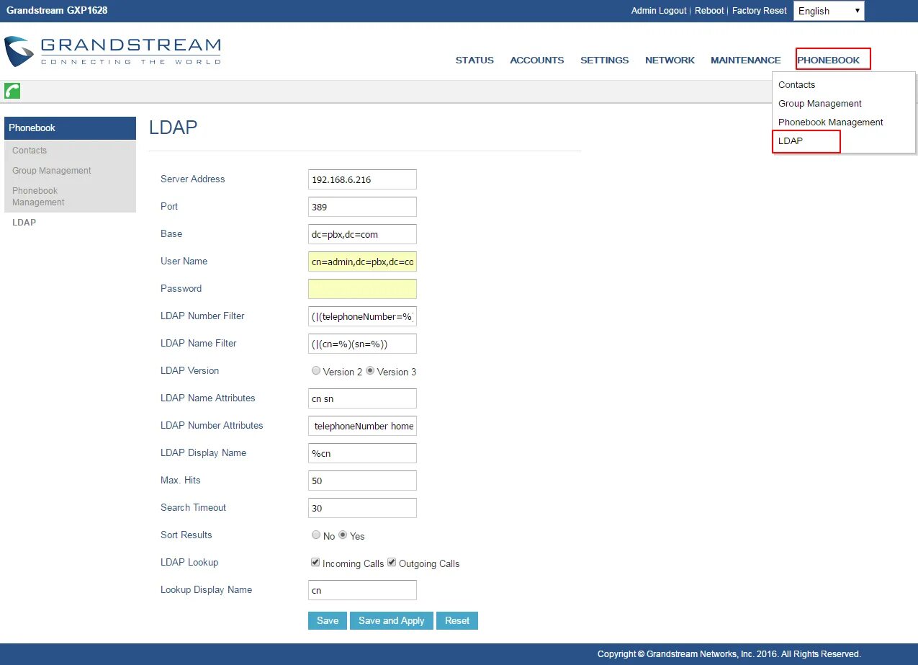
Task: Click the LDAP Number Filter field
Action: [362, 316]
